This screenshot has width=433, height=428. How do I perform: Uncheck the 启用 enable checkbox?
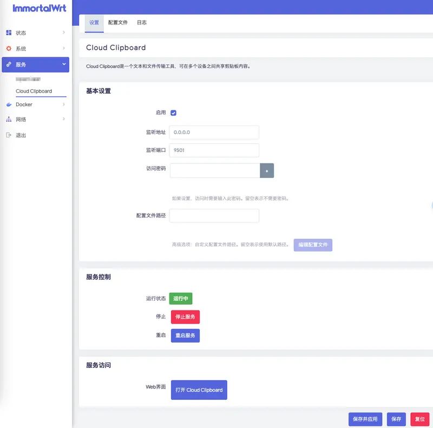173,113
